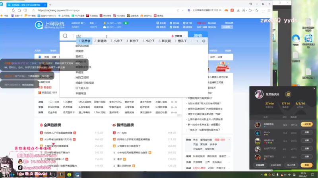The height and width of the screenshot is (178, 318).
Task: Click the address bar URL daohang.qq.com
Action: pos(59,10)
